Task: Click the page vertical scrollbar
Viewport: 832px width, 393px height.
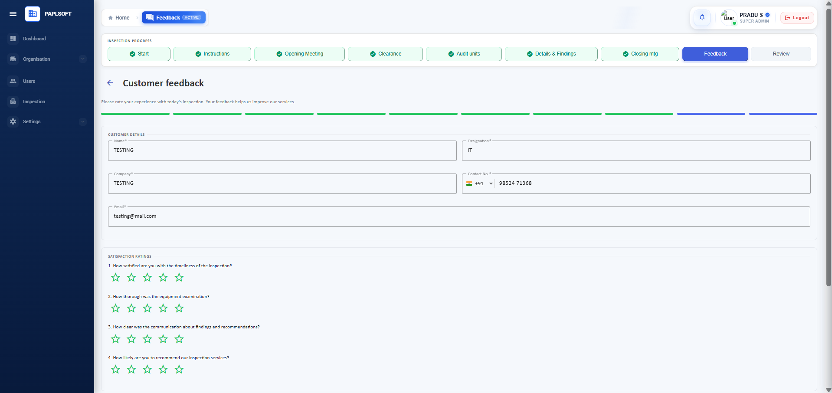Action: (x=829, y=147)
